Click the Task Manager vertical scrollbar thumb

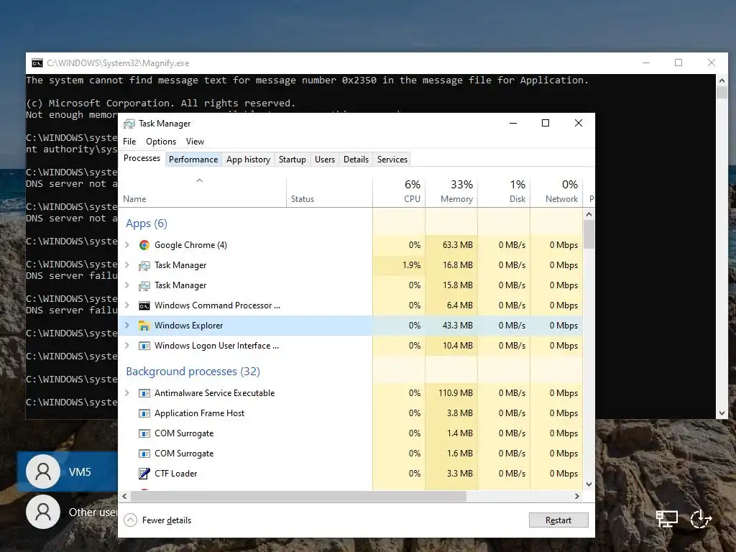point(589,234)
